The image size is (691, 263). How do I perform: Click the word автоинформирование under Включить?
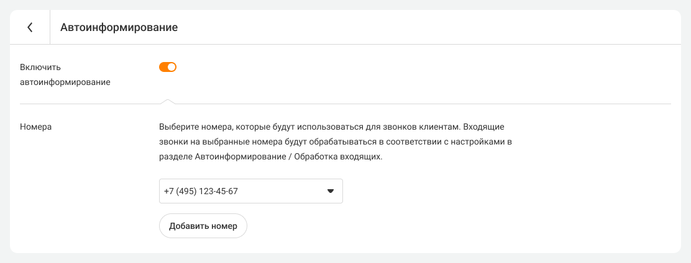[x=65, y=82]
